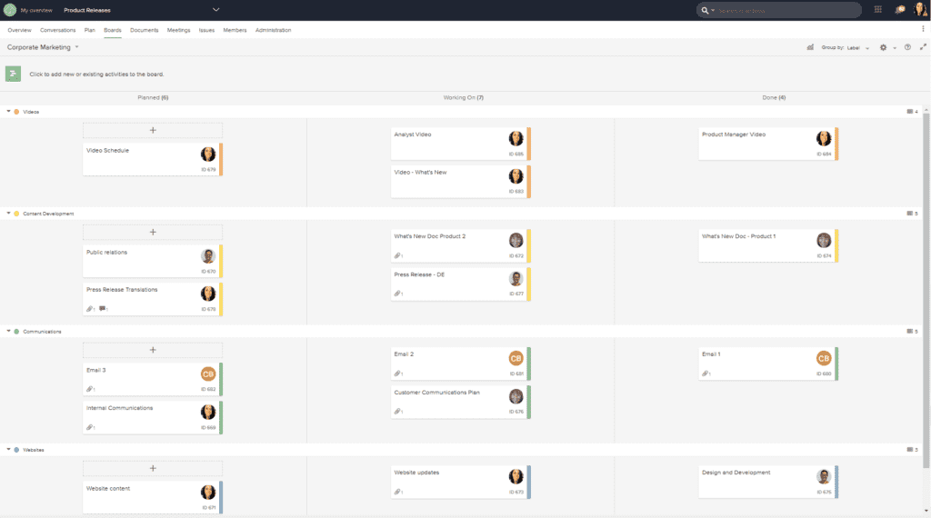Viewport: 931px width, 518px height.
Task: Open the chat notifications icon
Action: tap(900, 9)
